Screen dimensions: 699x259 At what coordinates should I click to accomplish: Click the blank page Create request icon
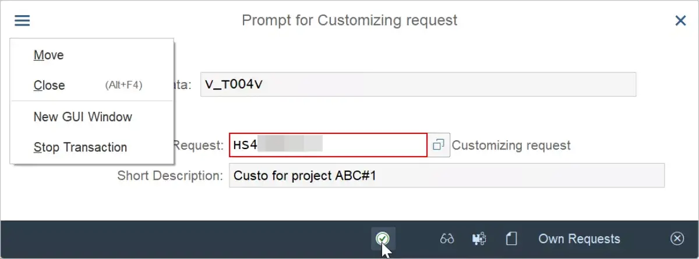pos(511,239)
